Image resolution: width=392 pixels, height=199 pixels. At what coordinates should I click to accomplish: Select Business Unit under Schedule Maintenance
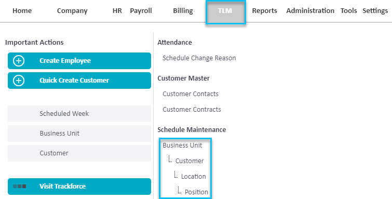tap(182, 145)
